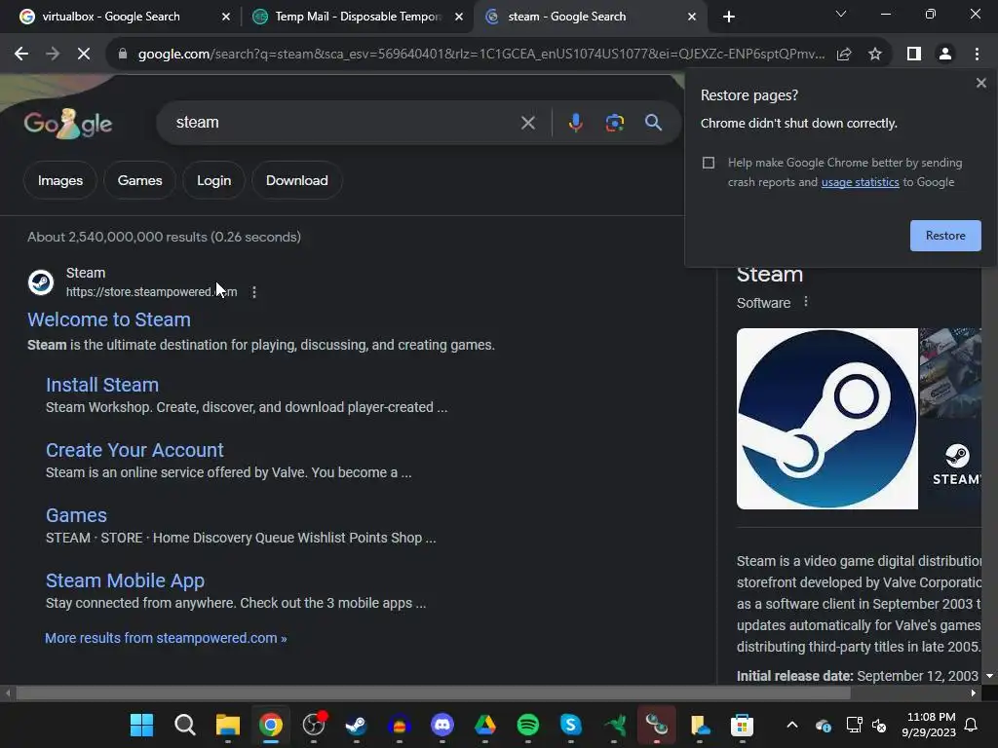This screenshot has width=998, height=748.
Task: Click the Google logo doodle
Action: click(x=68, y=123)
